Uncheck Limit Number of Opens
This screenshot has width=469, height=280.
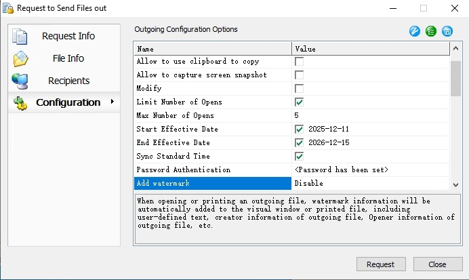299,102
